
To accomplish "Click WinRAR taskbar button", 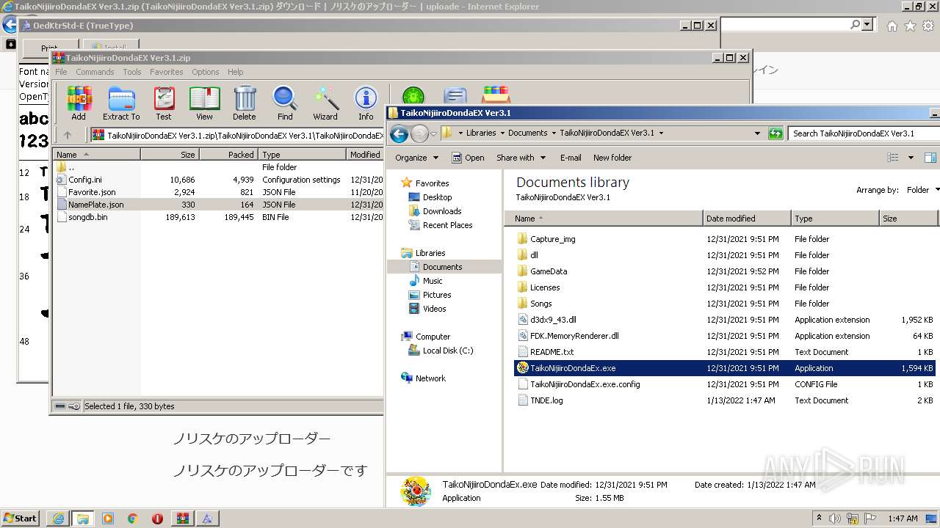I will (x=182, y=518).
